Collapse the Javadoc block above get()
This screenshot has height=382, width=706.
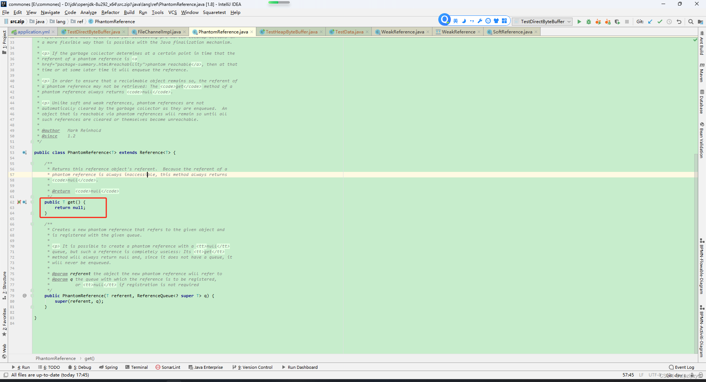coord(32,163)
